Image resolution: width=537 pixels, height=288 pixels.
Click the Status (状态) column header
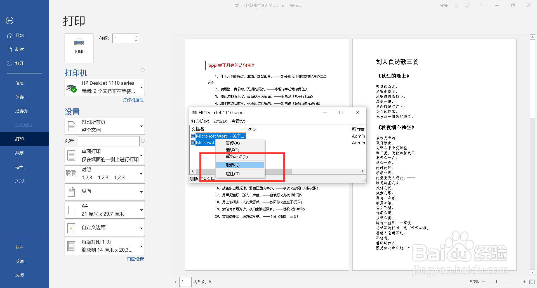click(x=298, y=129)
